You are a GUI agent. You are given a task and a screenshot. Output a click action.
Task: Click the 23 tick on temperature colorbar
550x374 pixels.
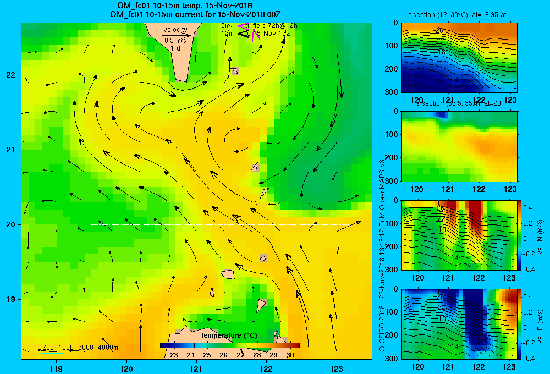point(174,355)
